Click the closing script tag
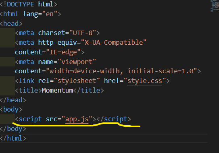 [114, 119]
